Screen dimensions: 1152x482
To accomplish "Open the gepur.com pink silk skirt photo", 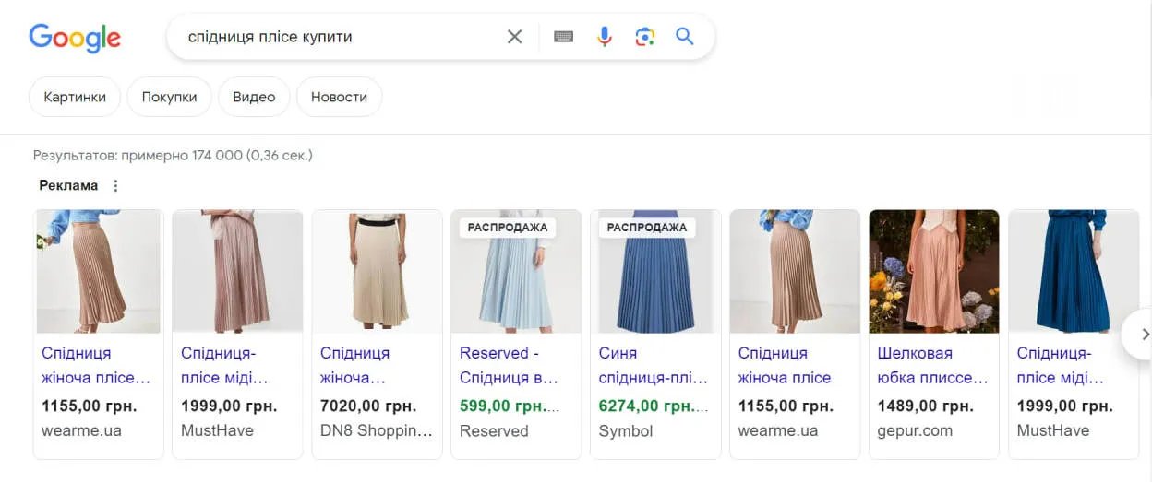I will tap(933, 272).
